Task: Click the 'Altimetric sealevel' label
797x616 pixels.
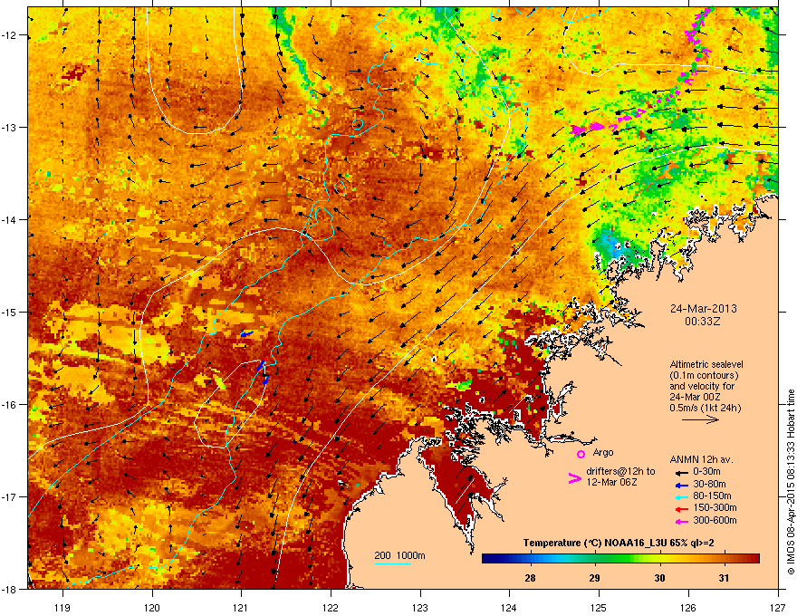Action: pyautogui.click(x=706, y=364)
